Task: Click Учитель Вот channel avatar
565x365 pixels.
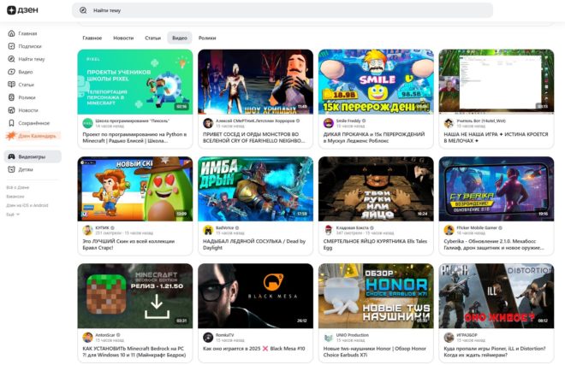Action: click(x=449, y=123)
